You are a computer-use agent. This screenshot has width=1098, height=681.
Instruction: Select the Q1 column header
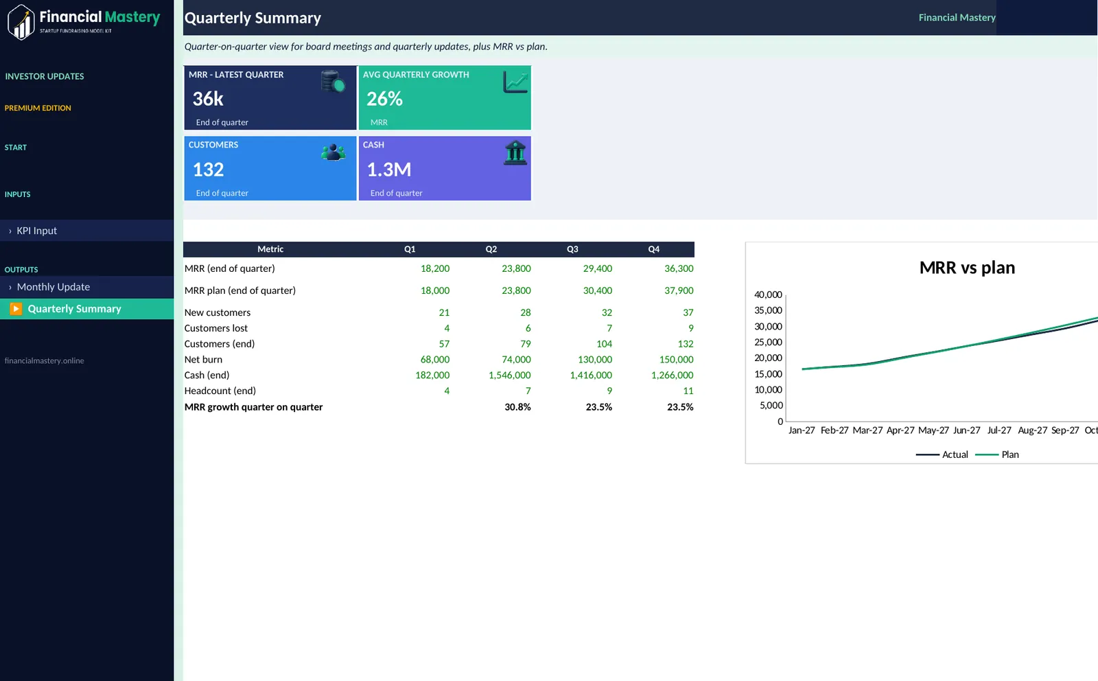(x=410, y=249)
